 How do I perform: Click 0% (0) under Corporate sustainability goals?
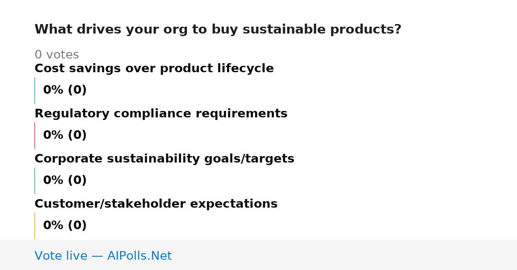coord(65,181)
